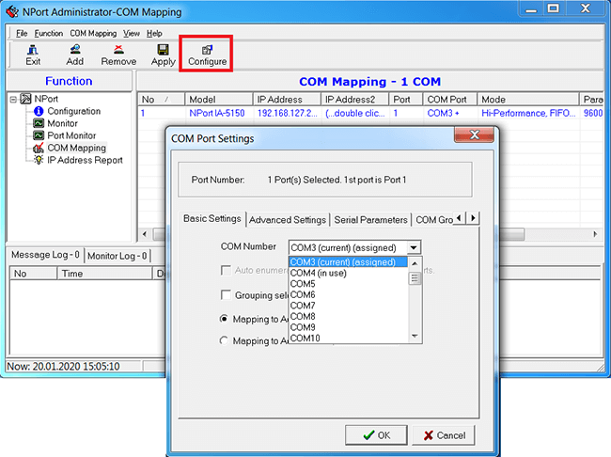611x457 pixels.
Task: Select the Monitor tree item icon
Action: [39, 123]
